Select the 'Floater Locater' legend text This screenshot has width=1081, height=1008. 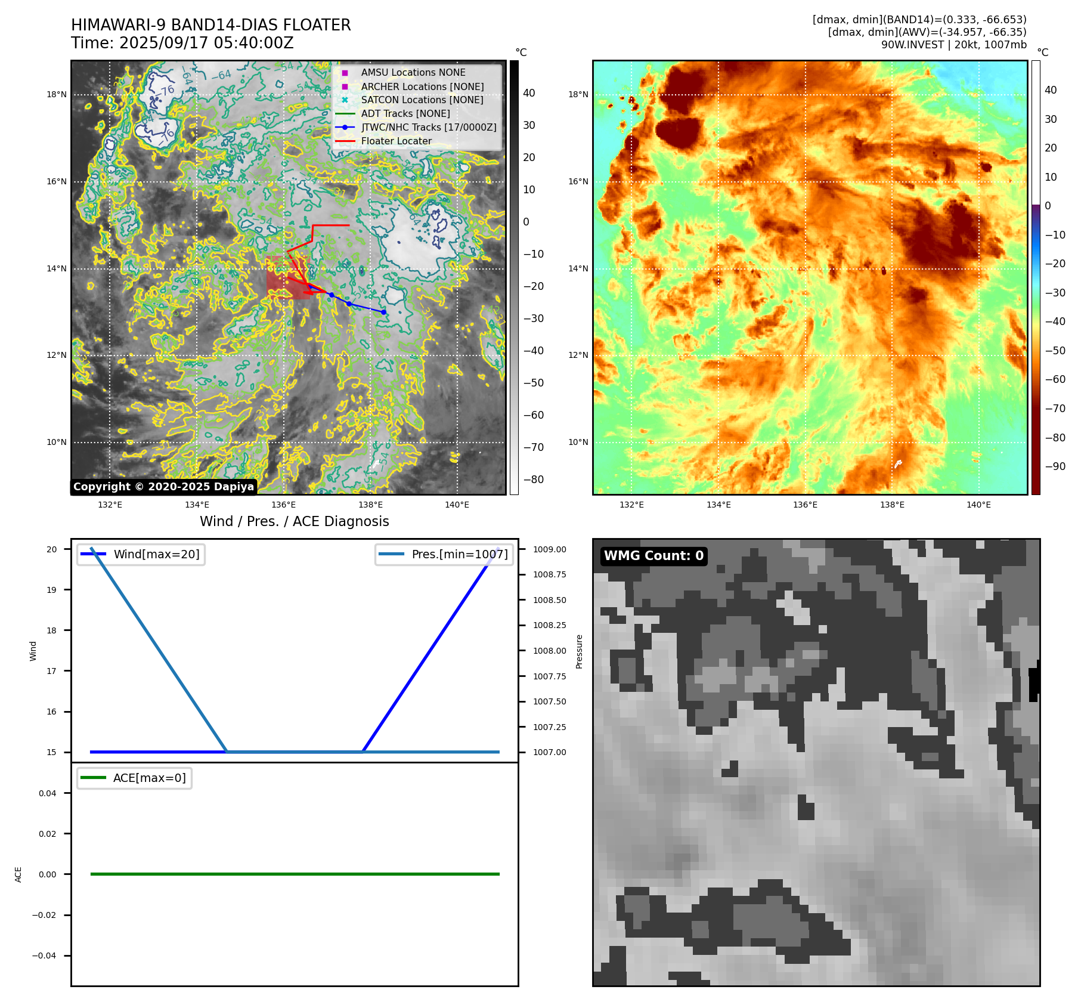(x=397, y=141)
